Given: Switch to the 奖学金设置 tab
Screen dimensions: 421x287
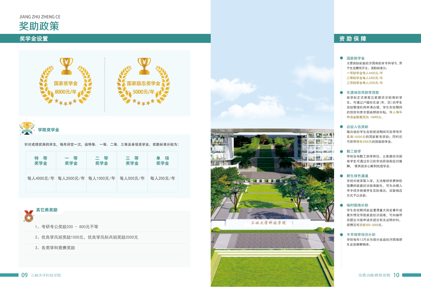Looking at the screenshot, I should tap(34, 38).
